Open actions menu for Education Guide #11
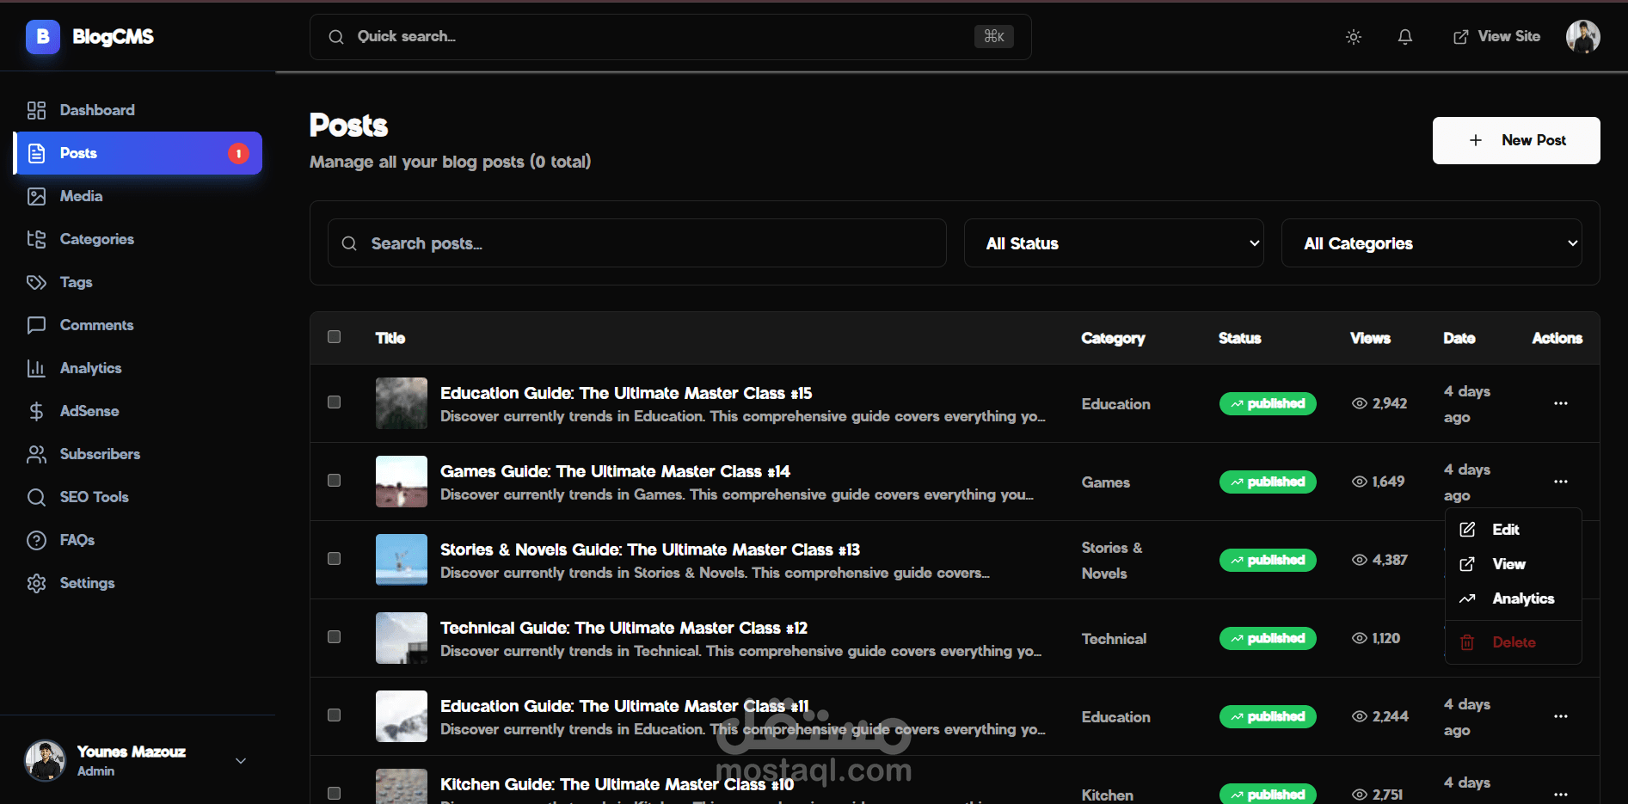1628x804 pixels. click(1561, 716)
